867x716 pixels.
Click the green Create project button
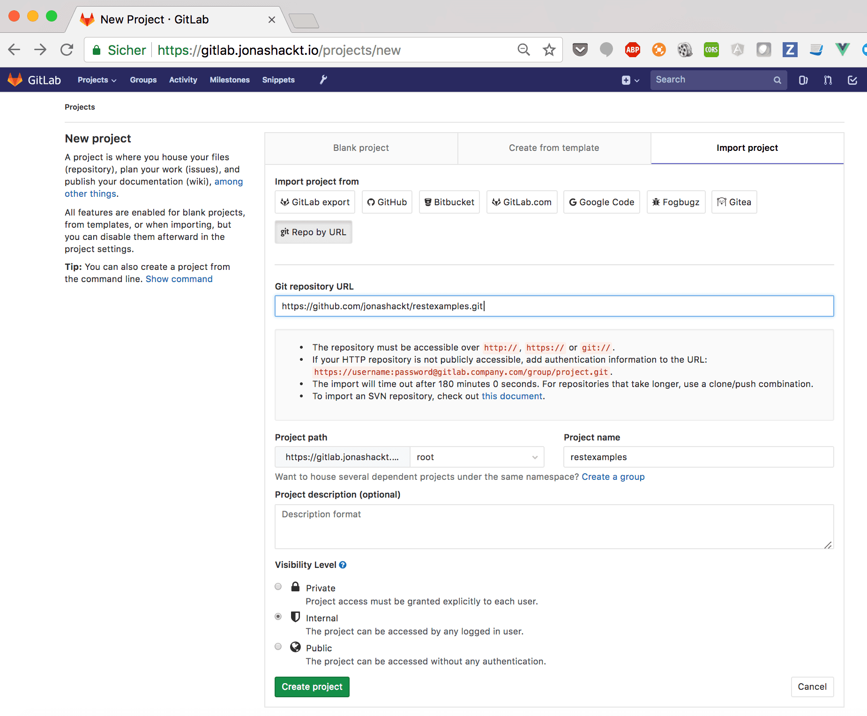[312, 687]
